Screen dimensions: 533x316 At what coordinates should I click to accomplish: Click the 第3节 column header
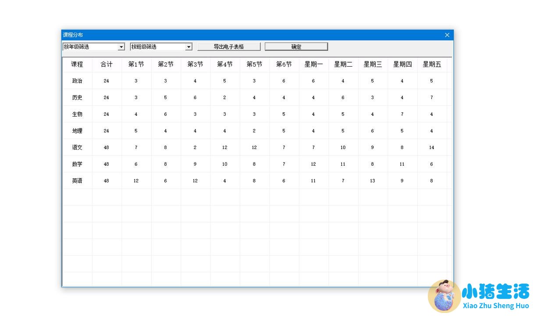(x=195, y=64)
